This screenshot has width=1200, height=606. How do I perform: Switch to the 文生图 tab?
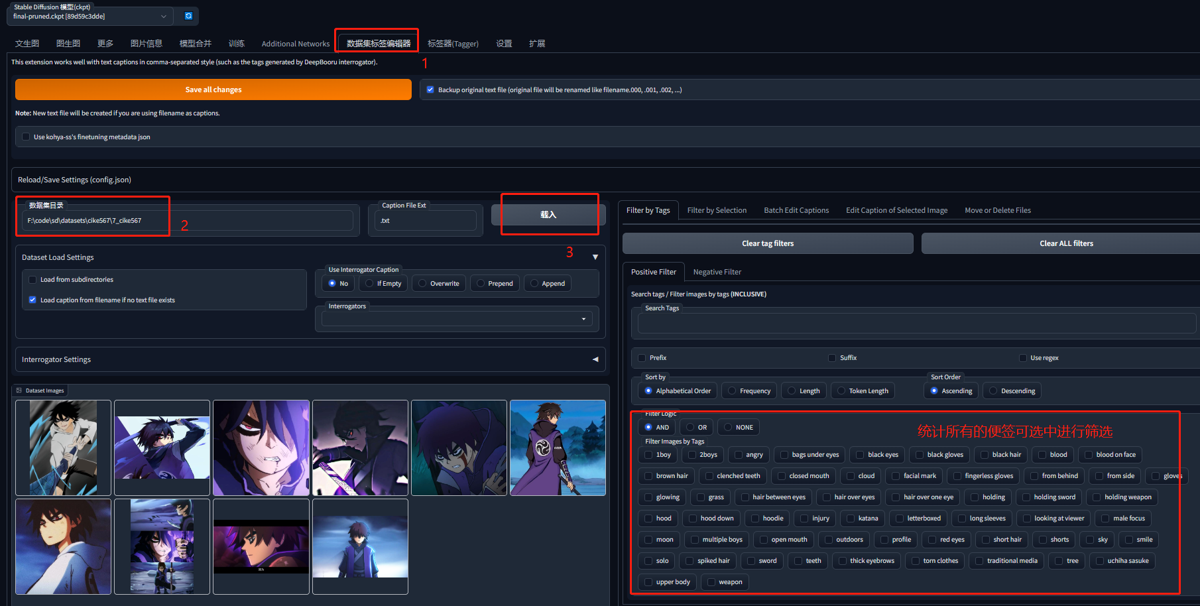coord(27,44)
